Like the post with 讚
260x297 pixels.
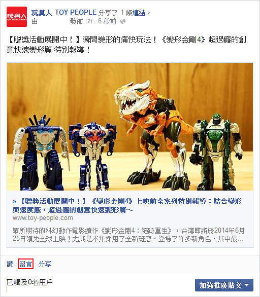[x=10, y=264]
